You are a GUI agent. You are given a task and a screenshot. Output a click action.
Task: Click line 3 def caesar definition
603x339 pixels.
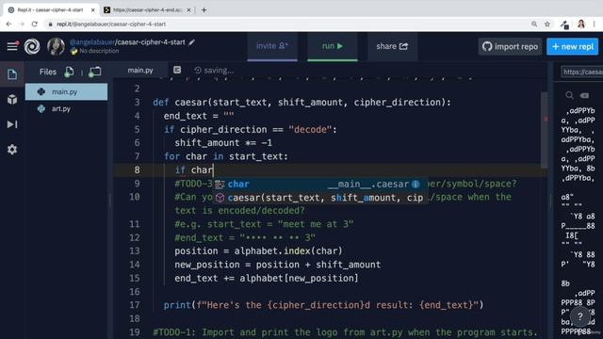301,103
